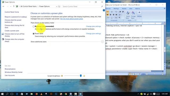Open Paragraph dialog launcher in Word

(124, 20)
